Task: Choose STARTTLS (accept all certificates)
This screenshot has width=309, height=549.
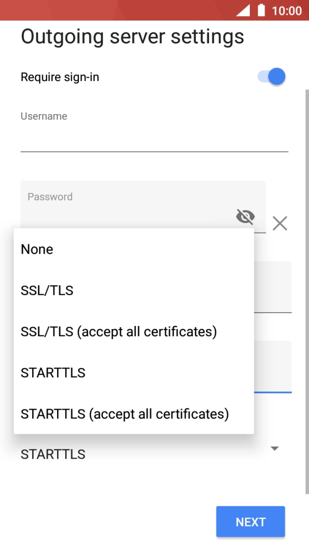Action: pyautogui.click(x=125, y=414)
